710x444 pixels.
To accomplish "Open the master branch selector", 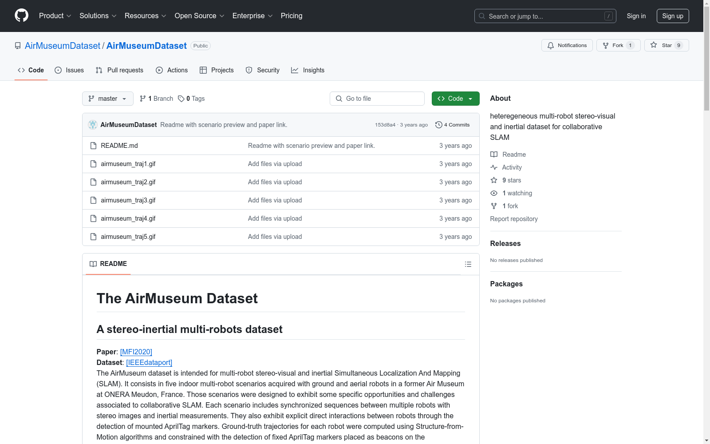I will point(108,99).
